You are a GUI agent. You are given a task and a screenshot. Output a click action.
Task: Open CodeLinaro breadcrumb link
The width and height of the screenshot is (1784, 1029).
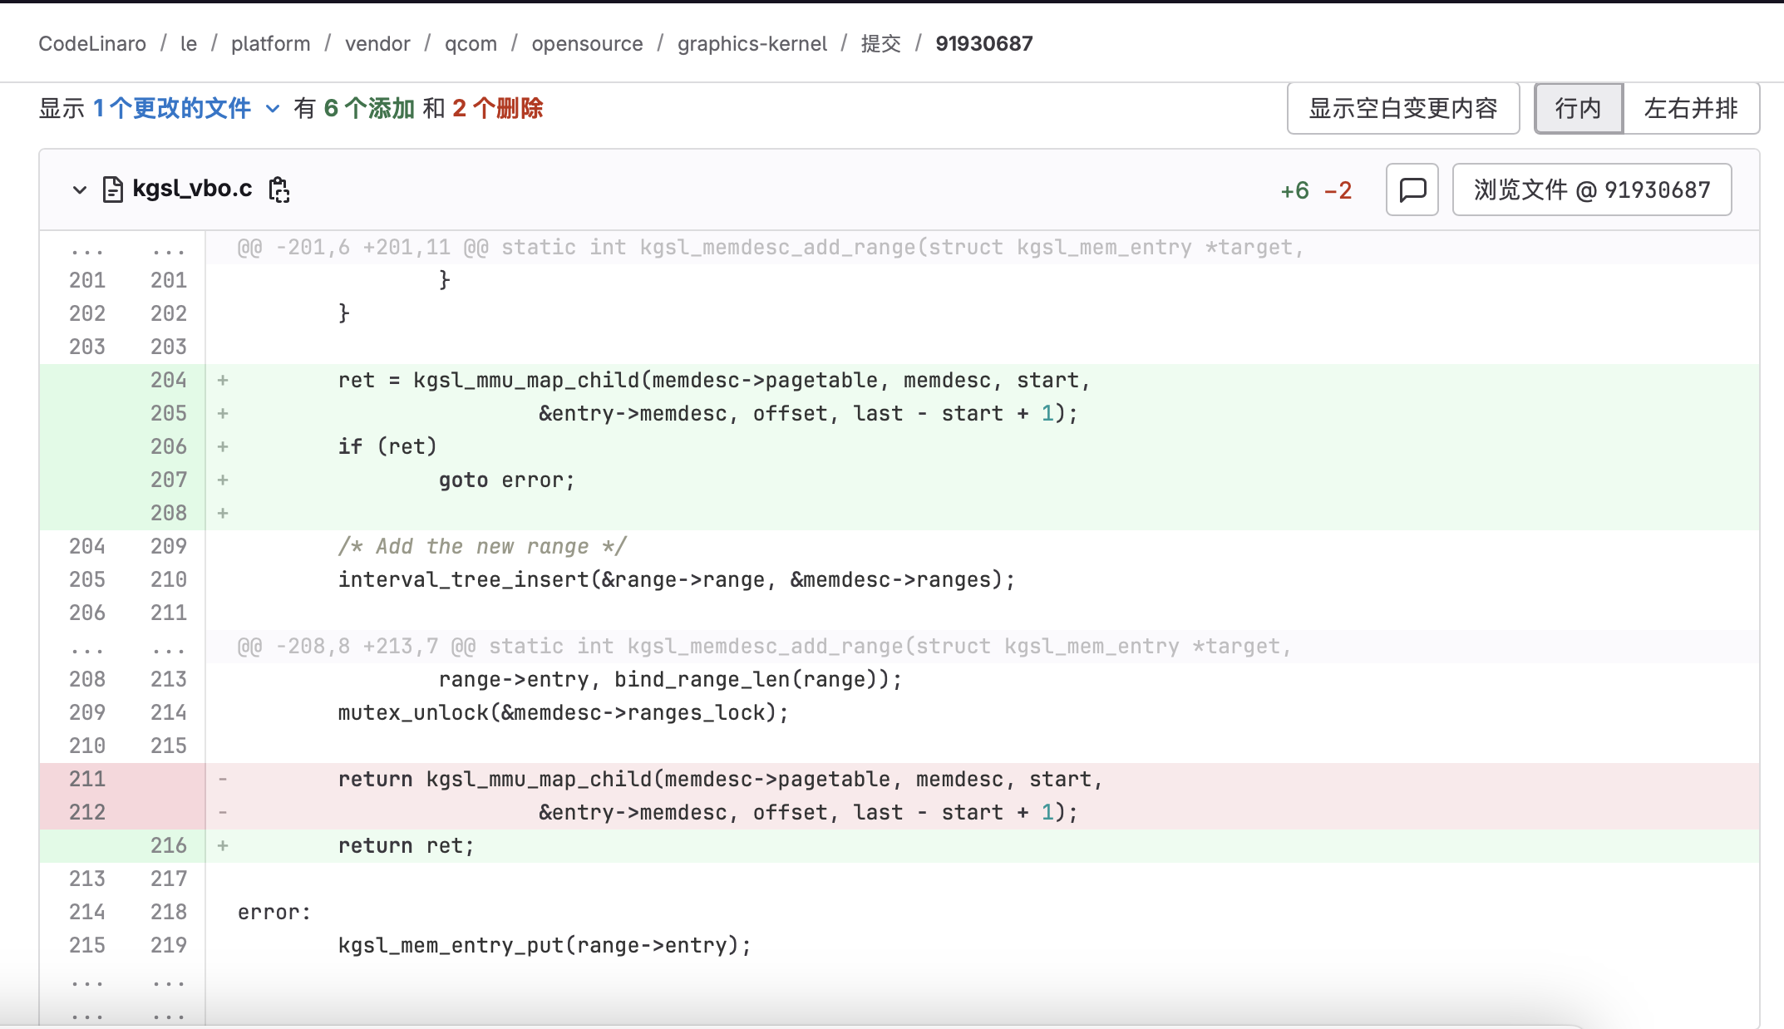92,43
